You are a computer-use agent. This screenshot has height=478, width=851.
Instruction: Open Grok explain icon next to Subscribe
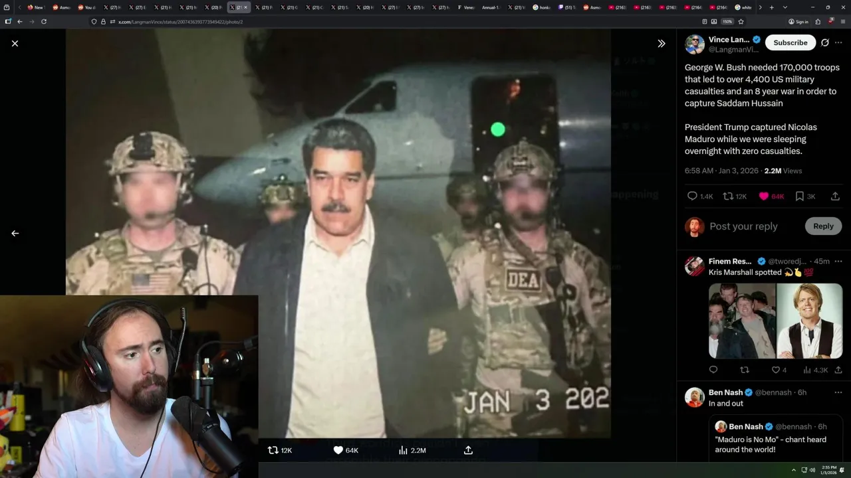tap(825, 42)
